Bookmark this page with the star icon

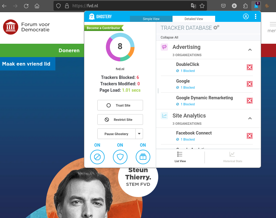202,6
